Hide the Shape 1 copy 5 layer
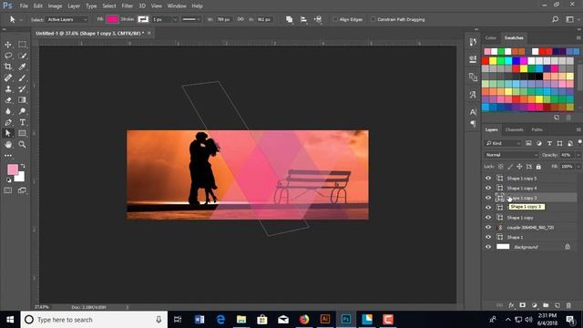This screenshot has height=328, width=583. (488, 179)
